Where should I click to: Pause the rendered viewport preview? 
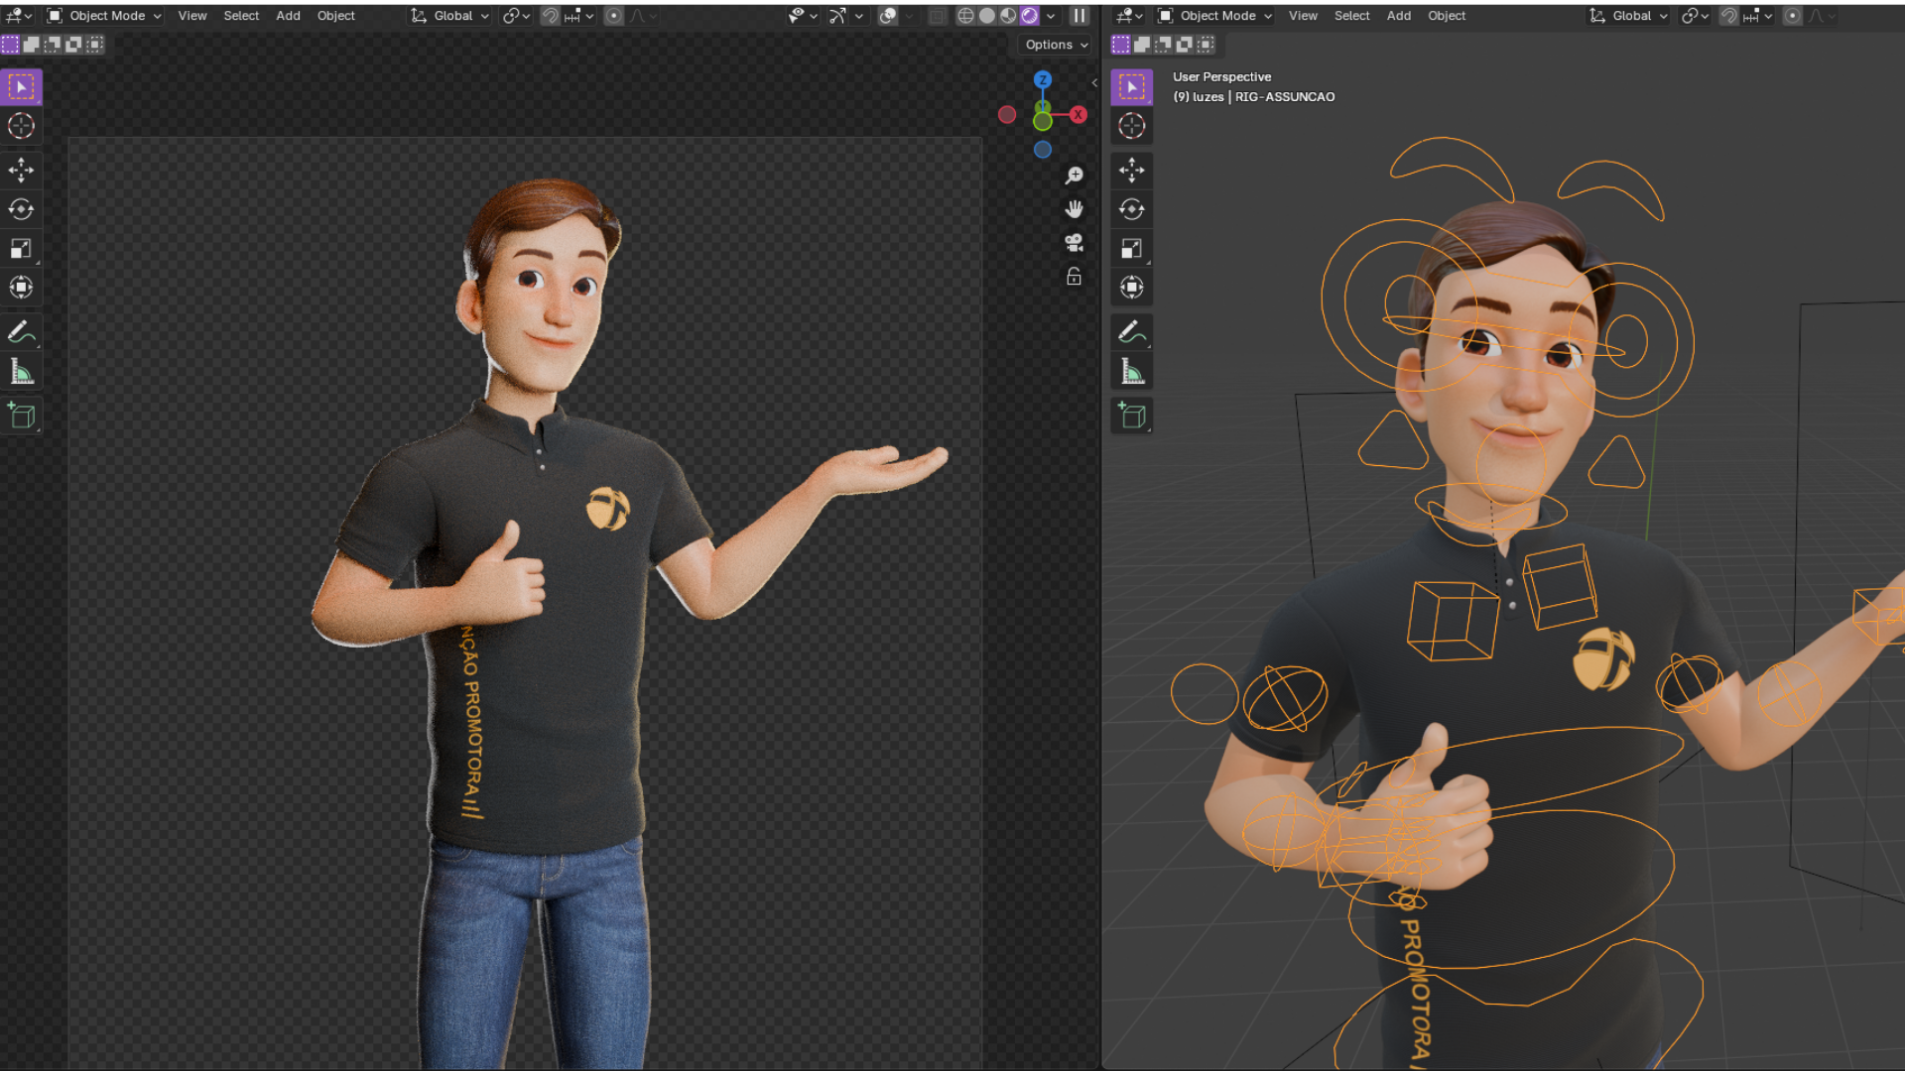(1079, 16)
